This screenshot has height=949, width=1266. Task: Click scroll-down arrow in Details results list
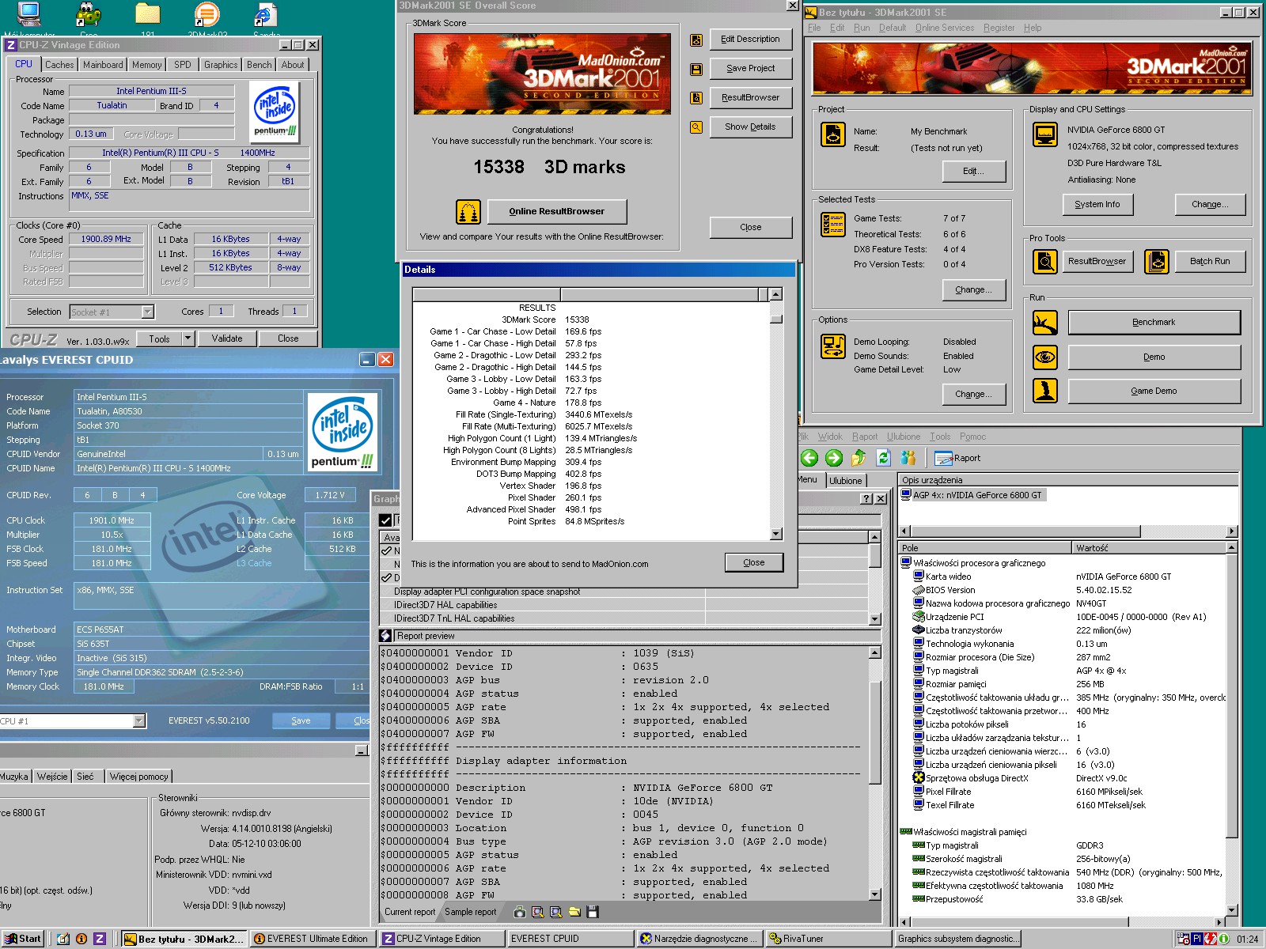[x=776, y=534]
